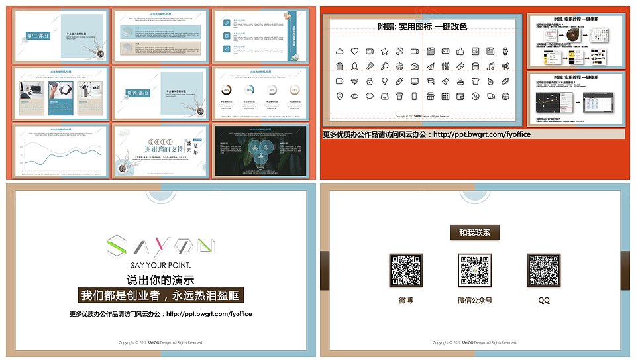
Task: Select the pencil icon
Action: [x=399, y=81]
